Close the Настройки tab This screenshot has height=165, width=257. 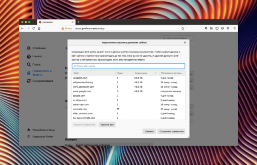[73, 22]
